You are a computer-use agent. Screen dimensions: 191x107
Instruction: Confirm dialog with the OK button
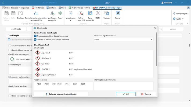[126, 94]
